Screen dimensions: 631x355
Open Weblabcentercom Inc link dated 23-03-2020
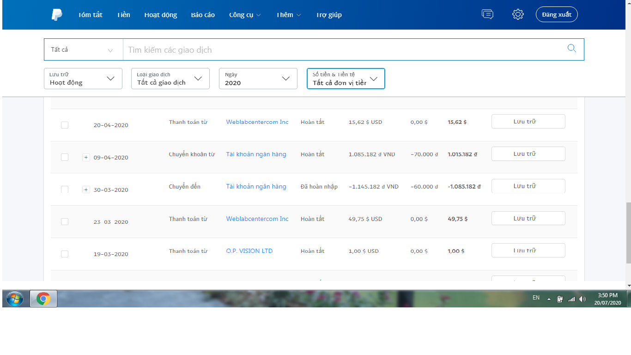coord(257,219)
